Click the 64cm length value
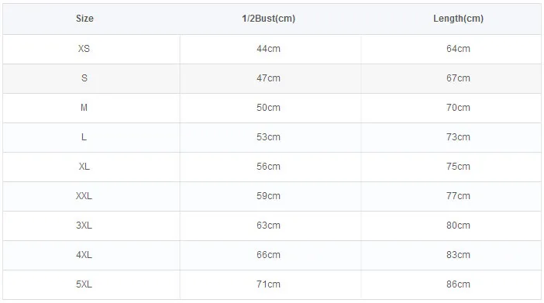Screen dimensions: 544x303 point(458,49)
